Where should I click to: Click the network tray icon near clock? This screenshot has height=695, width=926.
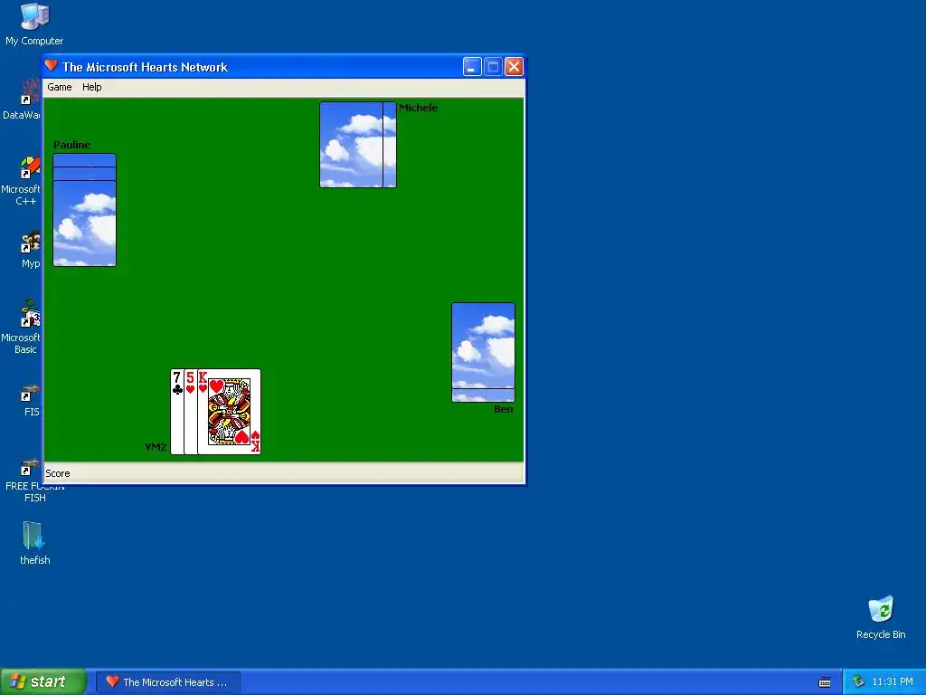pos(858,682)
